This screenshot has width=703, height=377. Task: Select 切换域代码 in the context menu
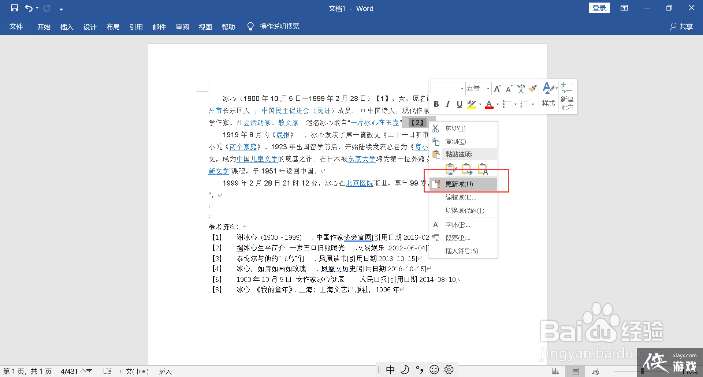[463, 210]
